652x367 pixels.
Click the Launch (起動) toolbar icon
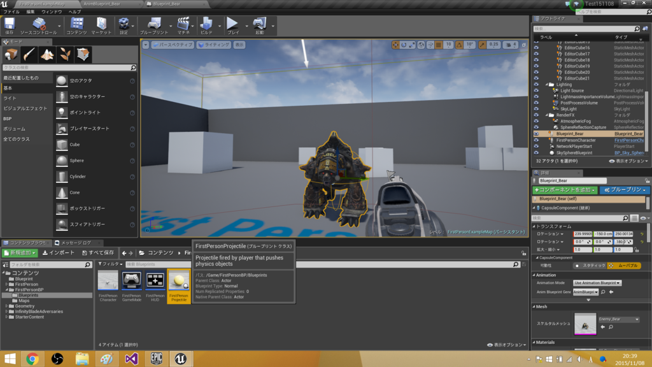[x=260, y=25]
